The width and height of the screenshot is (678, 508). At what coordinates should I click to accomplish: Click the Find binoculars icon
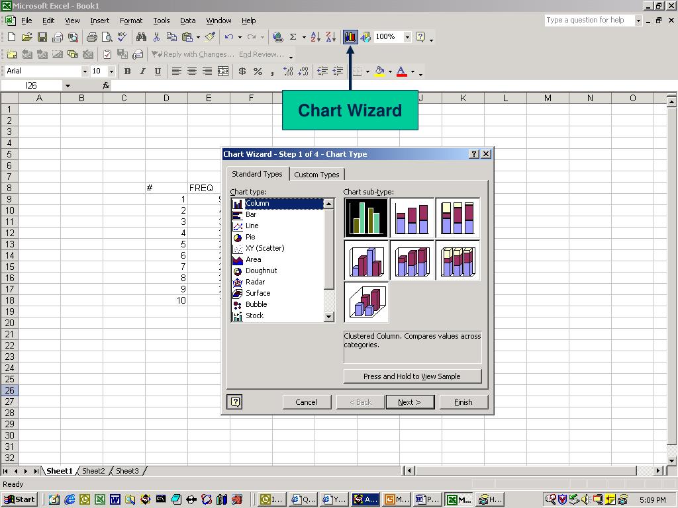[141, 37]
